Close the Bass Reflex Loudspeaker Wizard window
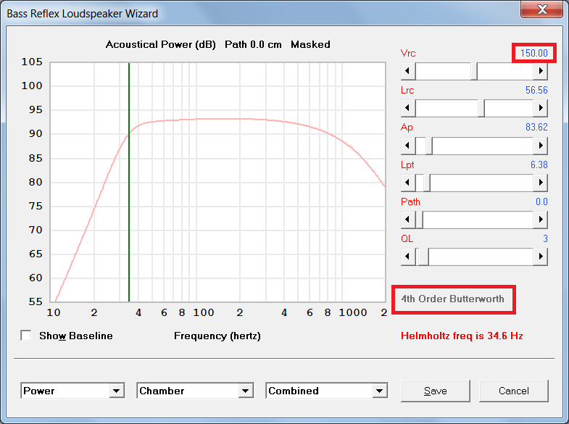The width and height of the screenshot is (569, 424). (541, 9)
